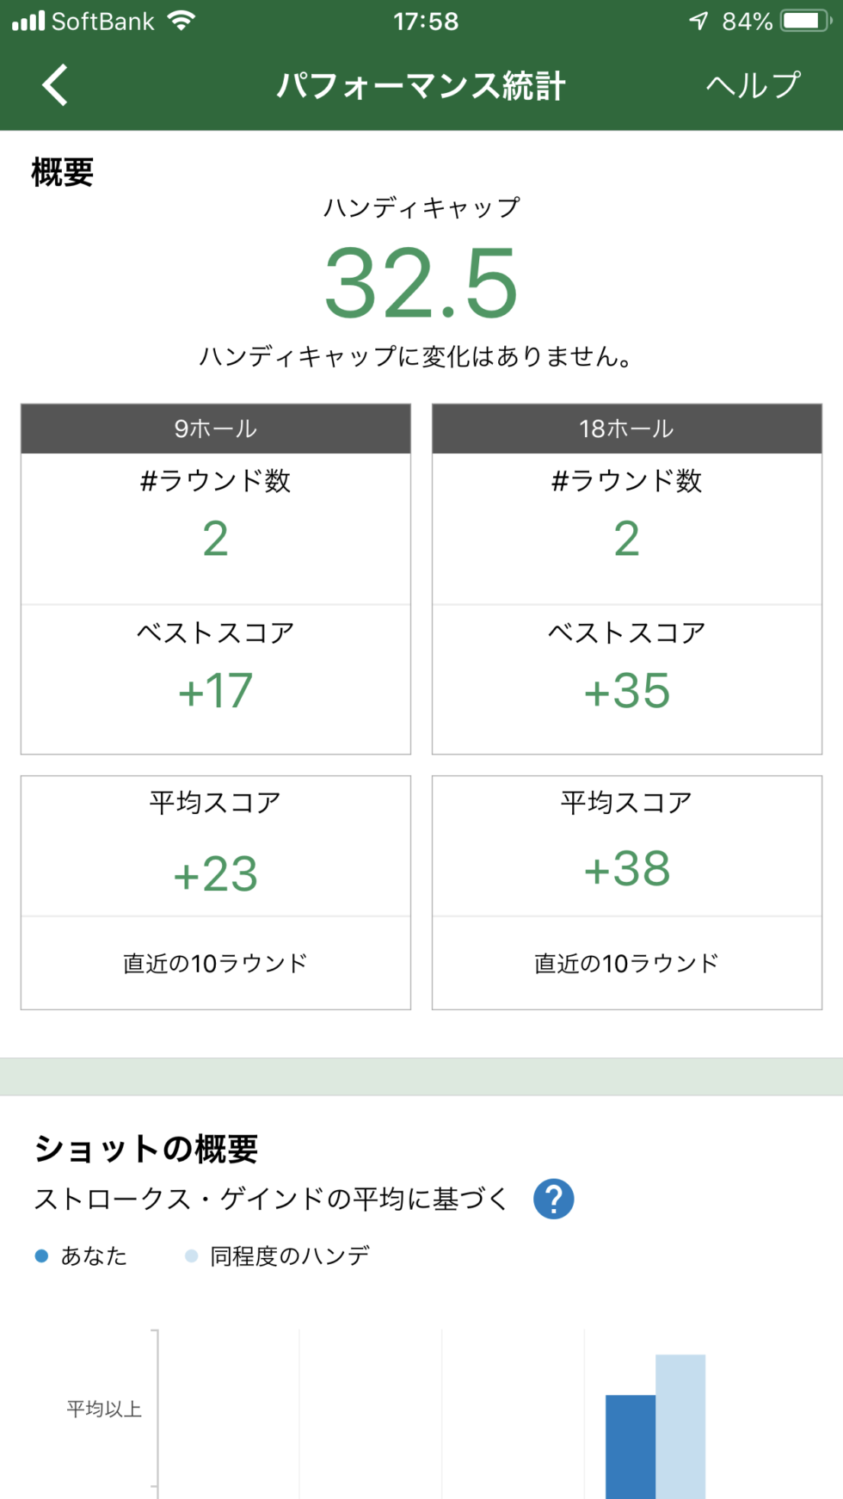Tap the location arrow status icon
Image resolution: width=843 pixels, height=1499 pixels.
698,21
